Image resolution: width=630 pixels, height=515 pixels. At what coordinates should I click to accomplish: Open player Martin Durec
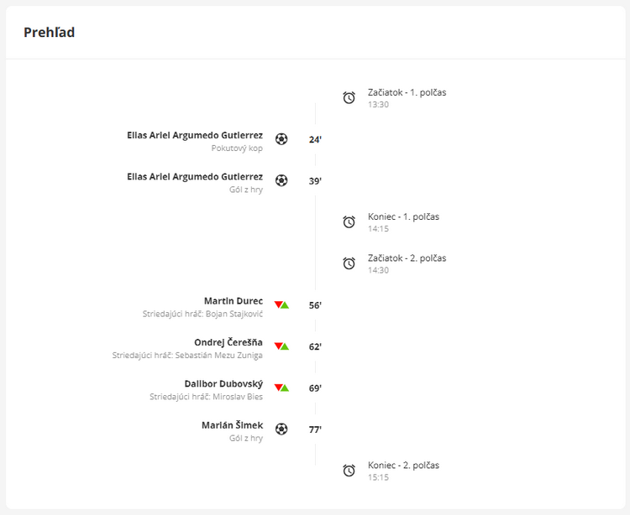(233, 301)
